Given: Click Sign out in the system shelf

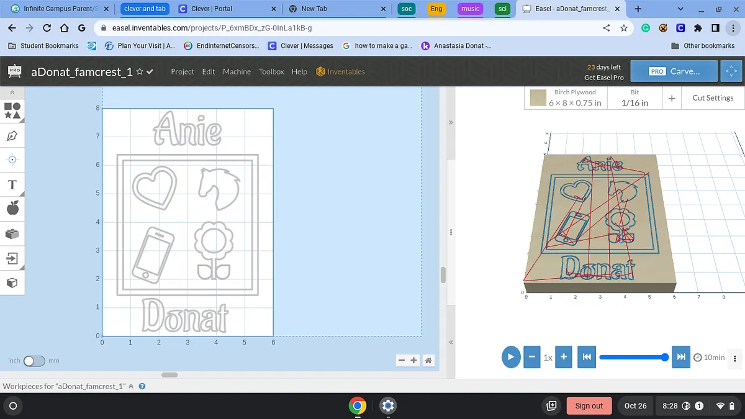Looking at the screenshot, I should click(x=589, y=406).
